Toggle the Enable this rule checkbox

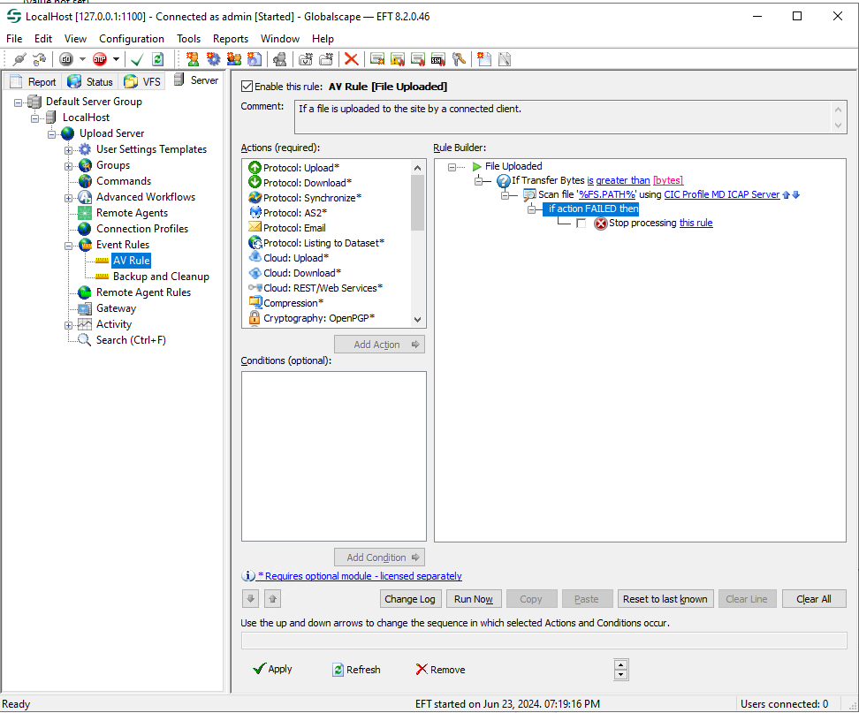pos(247,87)
